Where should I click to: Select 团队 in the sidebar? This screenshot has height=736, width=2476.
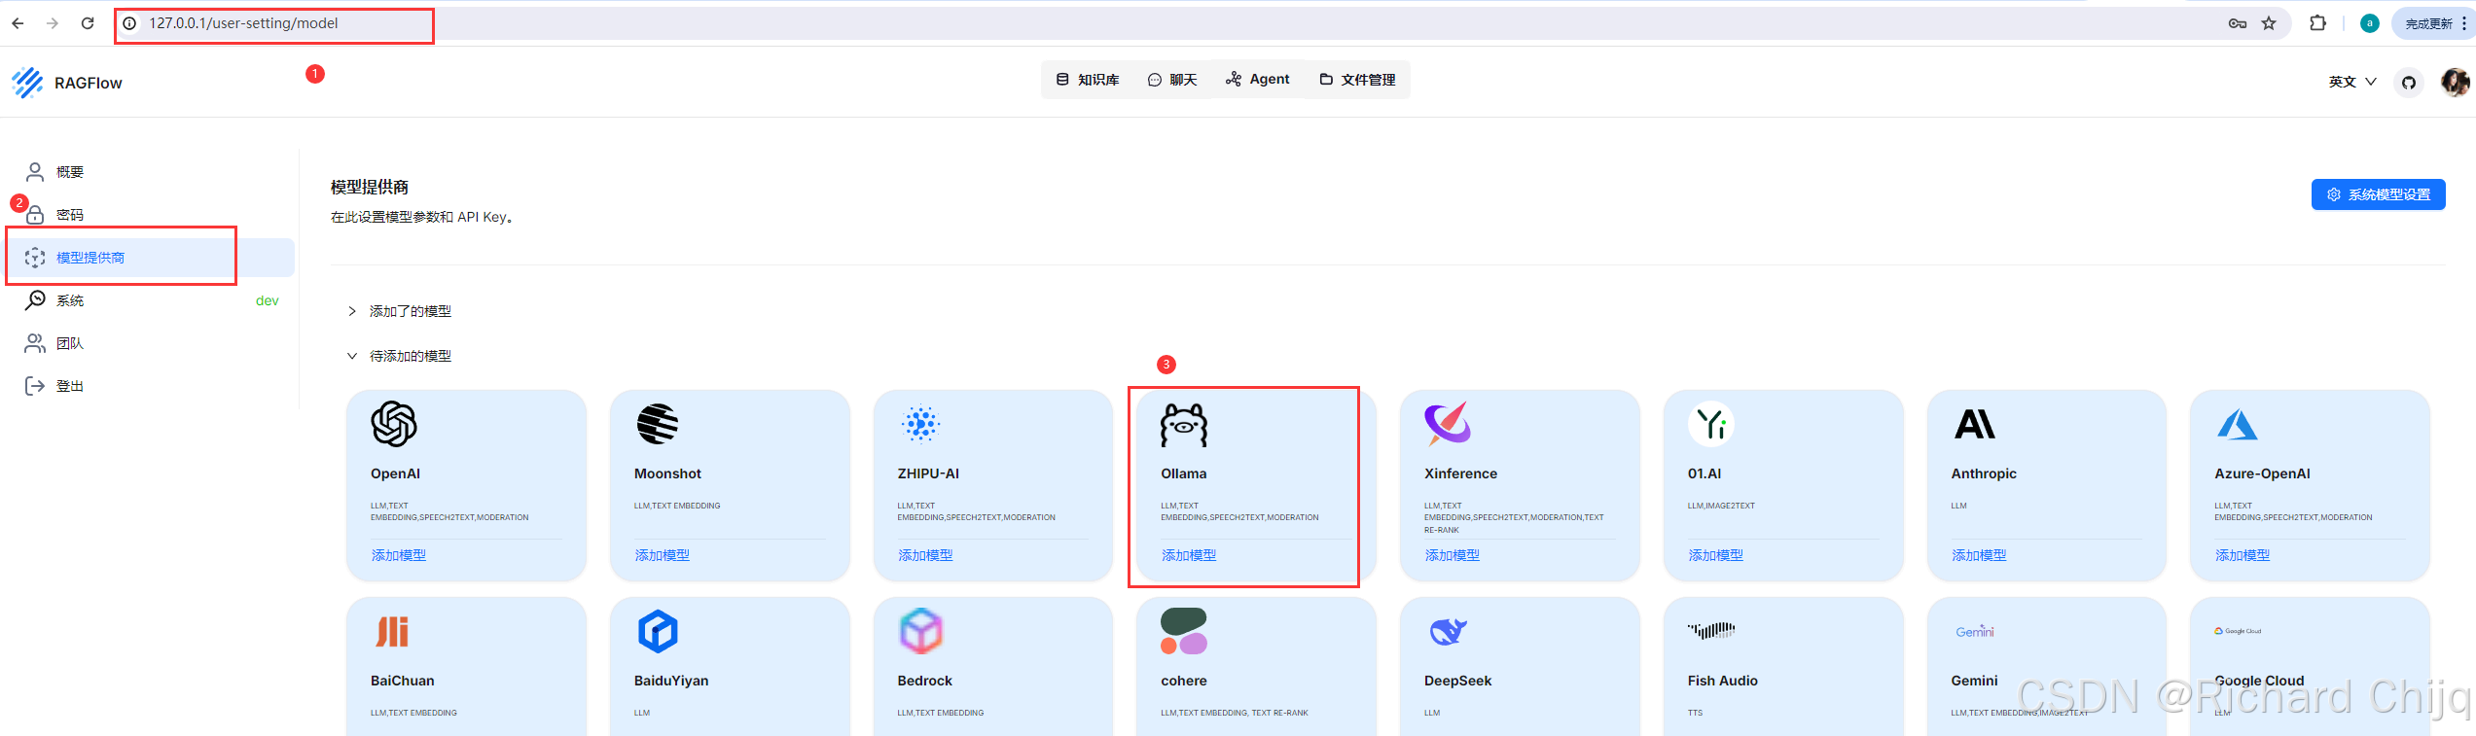[x=151, y=343]
